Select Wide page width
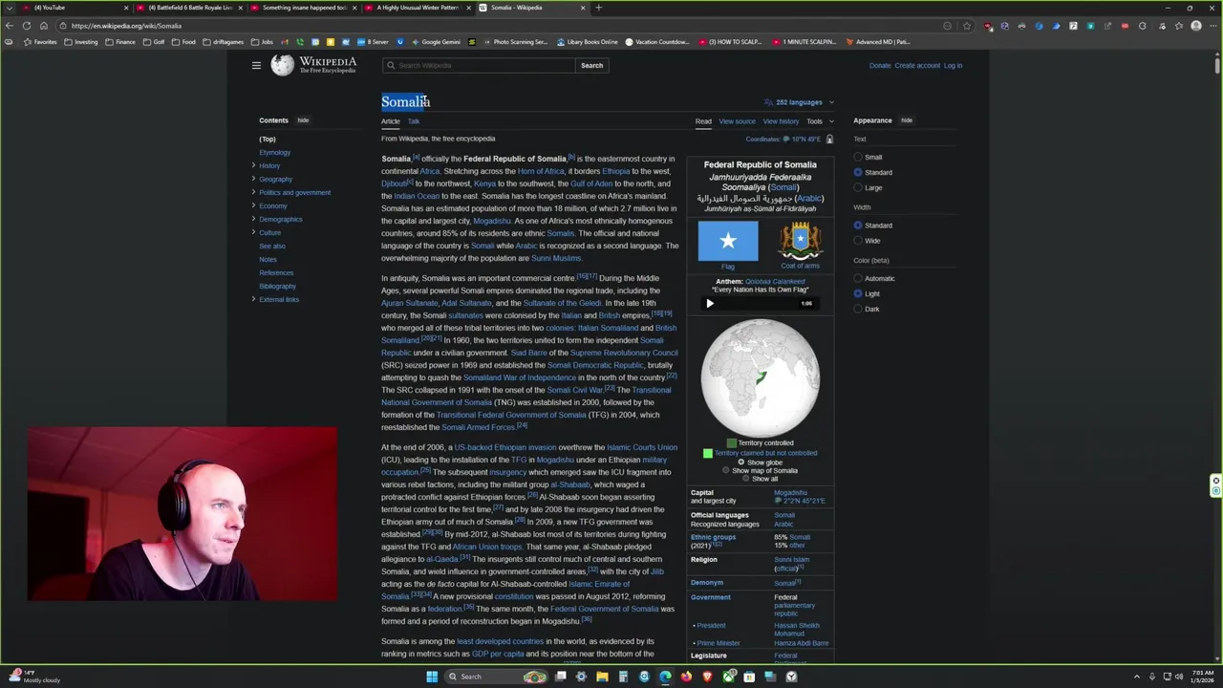Screen dimensions: 1223x688 tap(858, 241)
